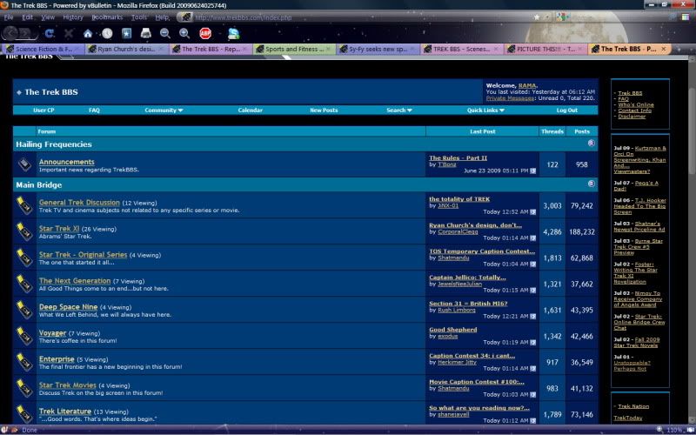Open History via the clock icon
The image size is (696, 435).
point(107,33)
